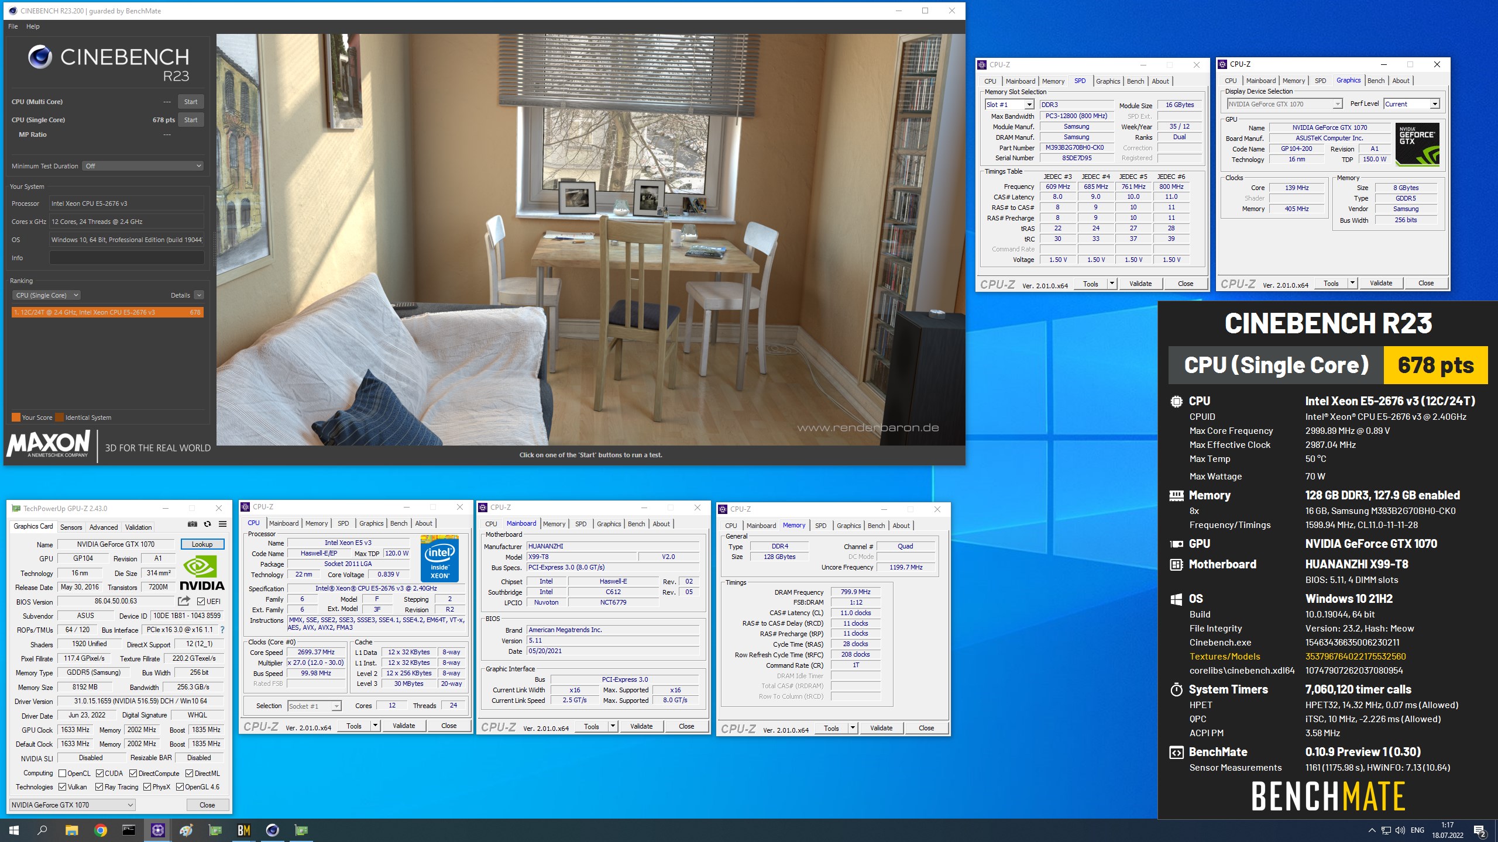Viewport: 1498px width, 842px height.
Task: Toggle the OpenGL 4.6 checkbox
Action: tap(180, 787)
